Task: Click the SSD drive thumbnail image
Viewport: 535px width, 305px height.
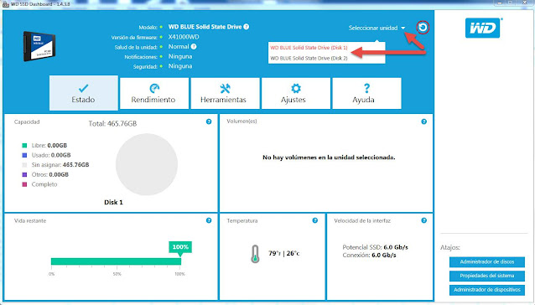Action: pyautogui.click(x=39, y=46)
